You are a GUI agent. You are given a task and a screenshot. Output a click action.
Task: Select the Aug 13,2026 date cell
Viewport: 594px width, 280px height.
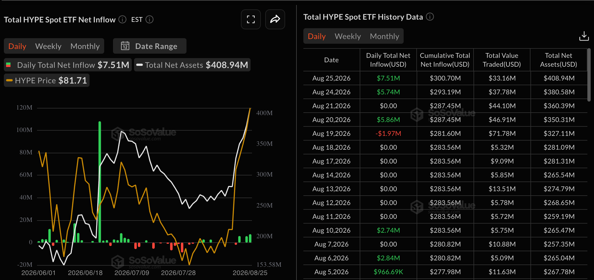click(x=332, y=189)
